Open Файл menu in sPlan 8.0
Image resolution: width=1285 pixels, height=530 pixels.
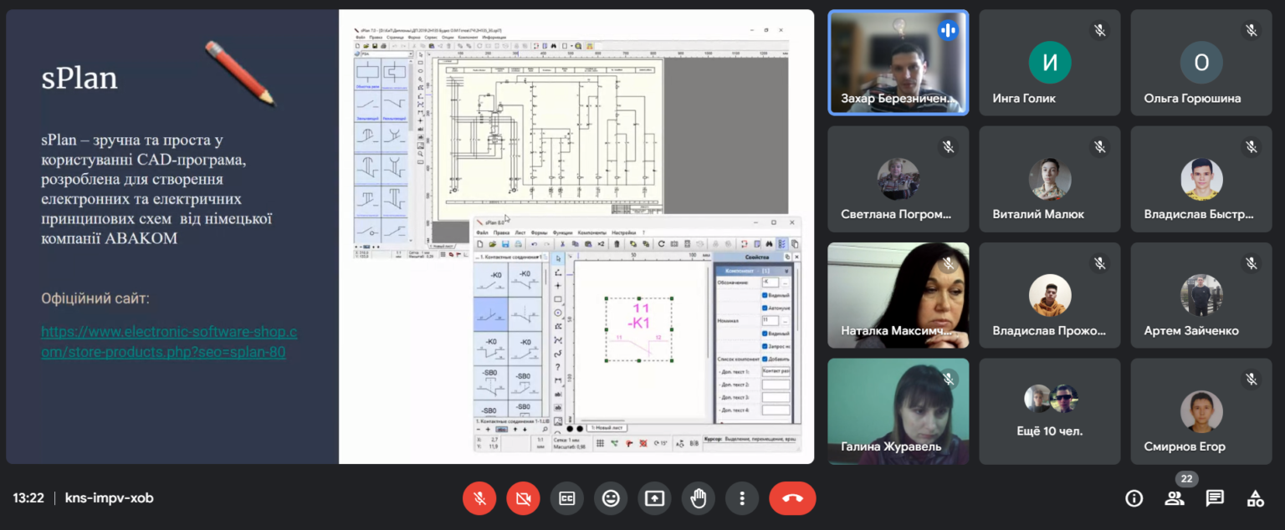pyautogui.click(x=482, y=232)
